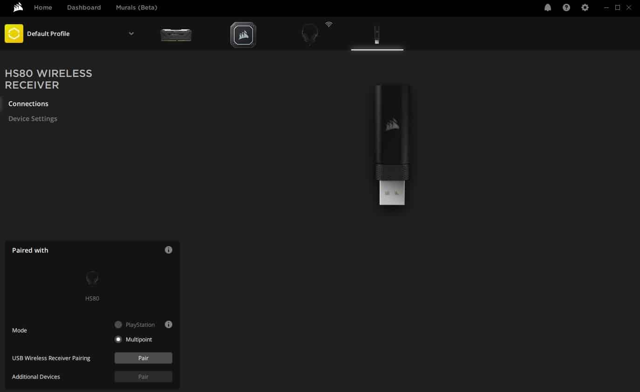This screenshot has height=392, width=640.
Task: Select Connections in the sidebar
Action: (x=28, y=103)
